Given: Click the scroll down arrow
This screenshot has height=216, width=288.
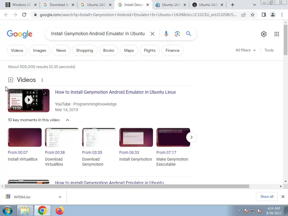Looking at the screenshot, I should pyautogui.click(x=285, y=181).
